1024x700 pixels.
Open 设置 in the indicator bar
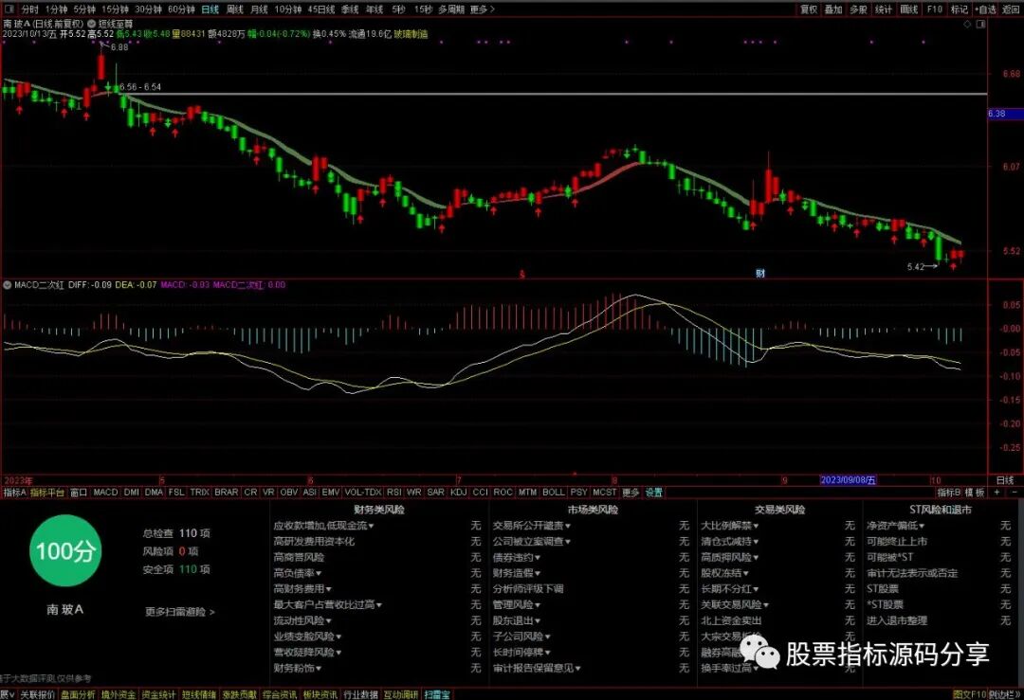(653, 492)
